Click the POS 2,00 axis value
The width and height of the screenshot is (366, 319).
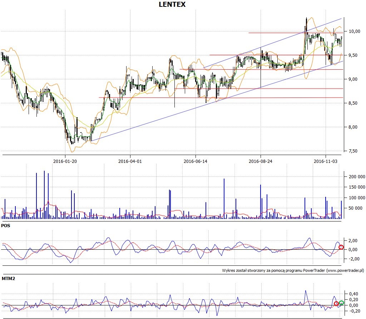pyautogui.click(x=353, y=241)
